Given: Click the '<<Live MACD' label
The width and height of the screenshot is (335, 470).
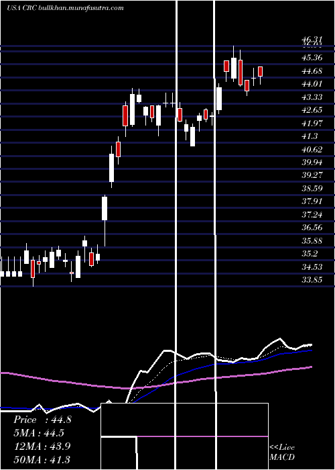Looking at the screenshot, I should pyautogui.click(x=282, y=452).
